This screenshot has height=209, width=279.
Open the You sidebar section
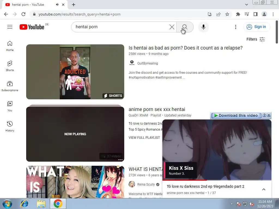(x=10, y=106)
